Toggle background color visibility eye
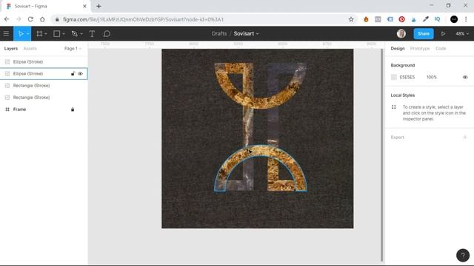This screenshot has width=474, height=266. point(465,77)
